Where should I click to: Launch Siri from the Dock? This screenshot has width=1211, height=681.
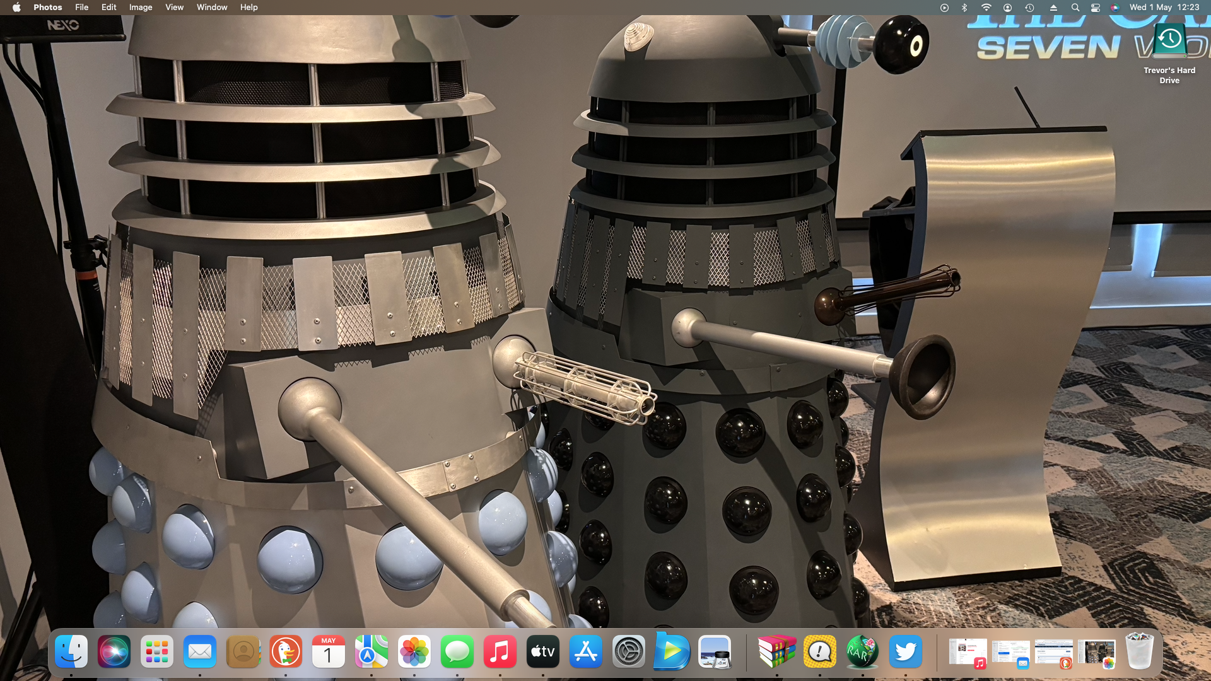pyautogui.click(x=114, y=651)
